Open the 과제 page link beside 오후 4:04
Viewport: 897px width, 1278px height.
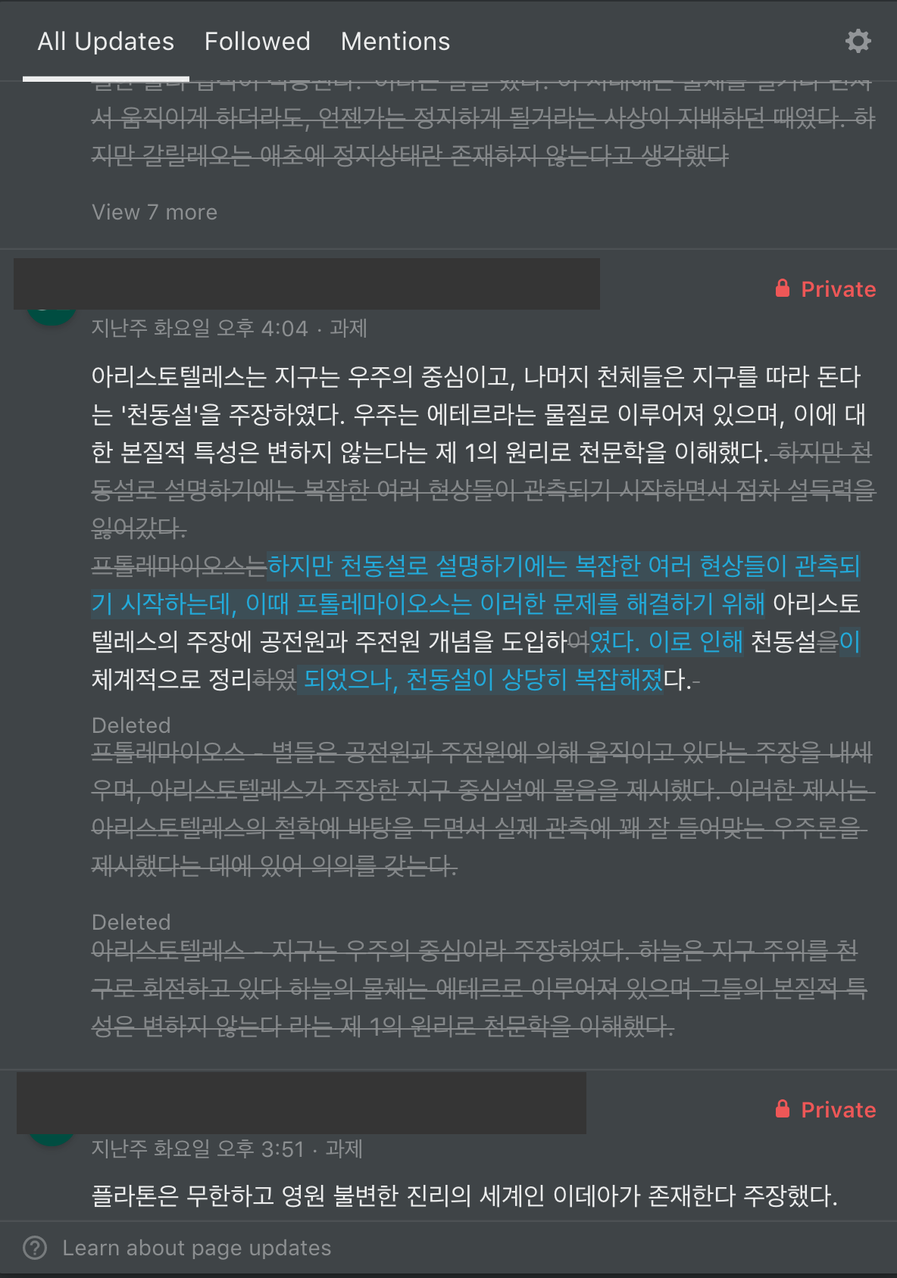click(348, 328)
